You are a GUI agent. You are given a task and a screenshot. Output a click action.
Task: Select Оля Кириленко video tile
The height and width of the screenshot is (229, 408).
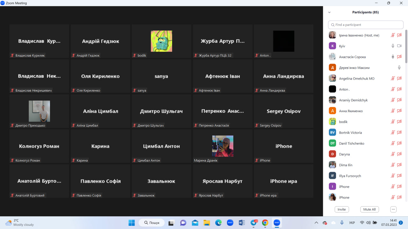pyautogui.click(x=100, y=76)
